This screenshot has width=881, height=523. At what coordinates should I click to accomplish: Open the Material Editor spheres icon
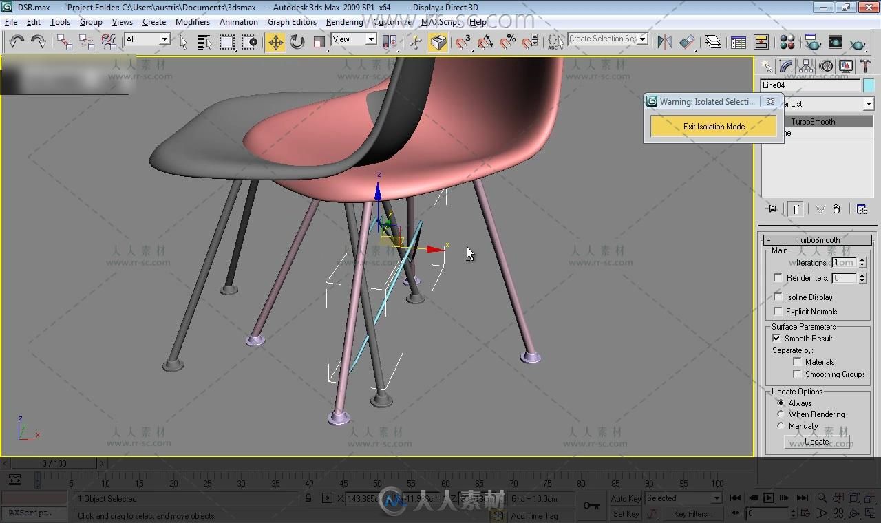pyautogui.click(x=787, y=42)
